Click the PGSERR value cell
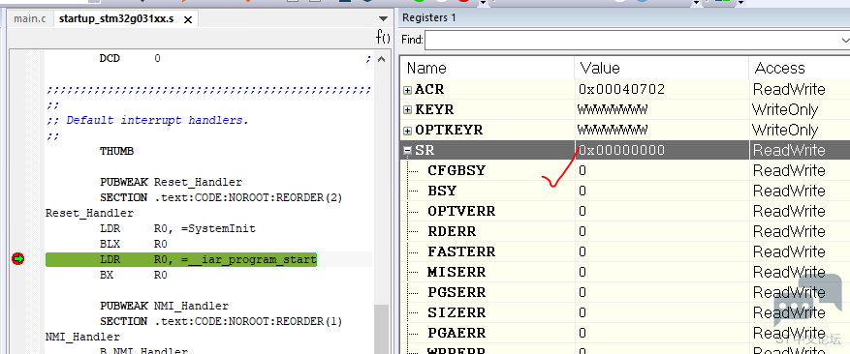The image size is (850, 354). tap(662, 292)
